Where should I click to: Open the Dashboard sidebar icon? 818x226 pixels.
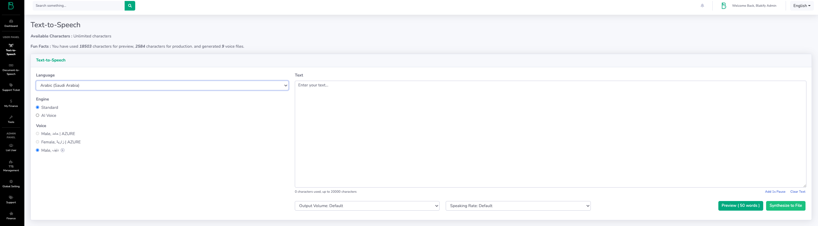11,21
